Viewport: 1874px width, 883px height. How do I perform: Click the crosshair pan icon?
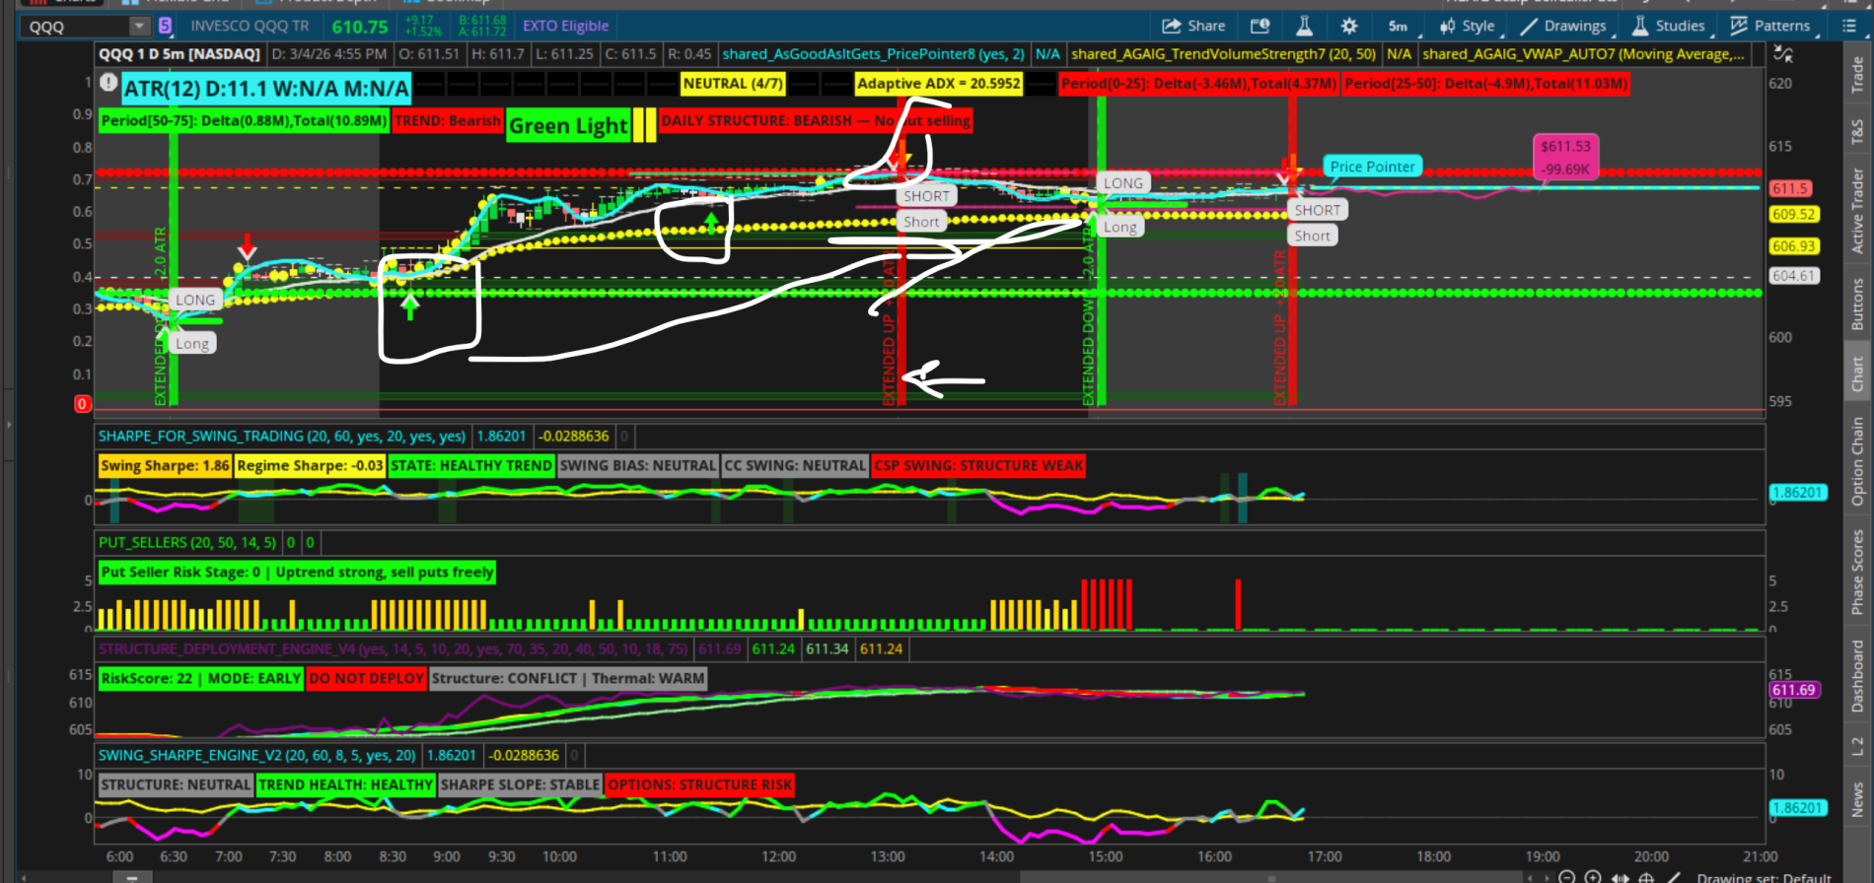[x=1645, y=876]
